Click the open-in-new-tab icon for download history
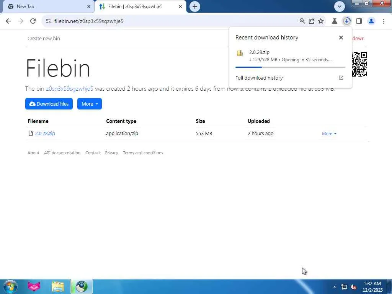Image resolution: width=392 pixels, height=294 pixels. coord(341,78)
